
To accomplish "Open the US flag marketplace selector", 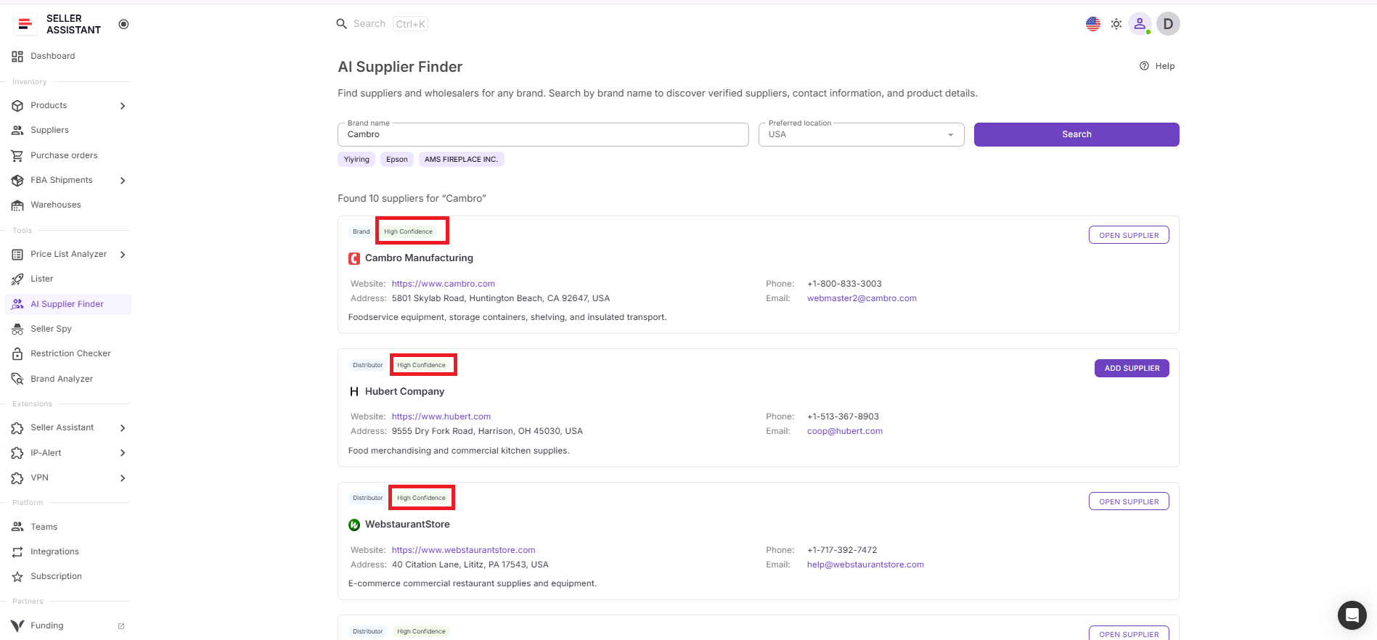I will (1093, 24).
